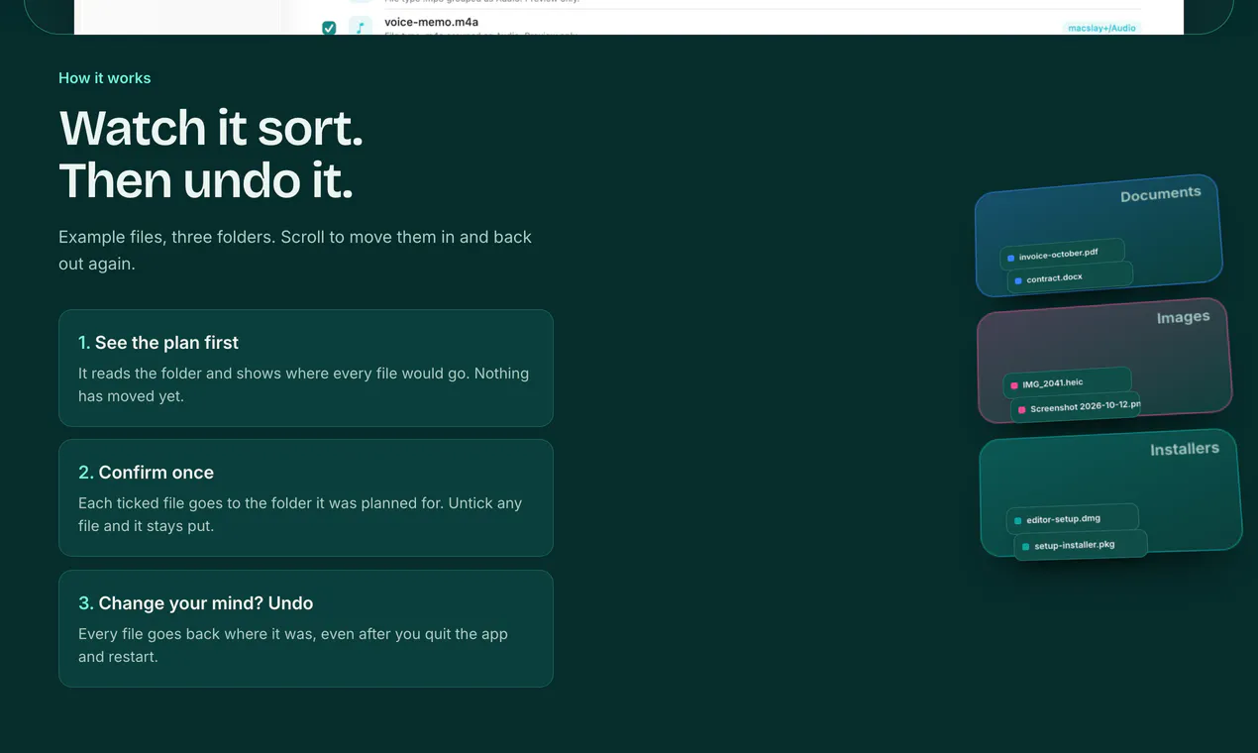Click the How it works label
This screenshot has width=1258, height=753.
coord(105,78)
